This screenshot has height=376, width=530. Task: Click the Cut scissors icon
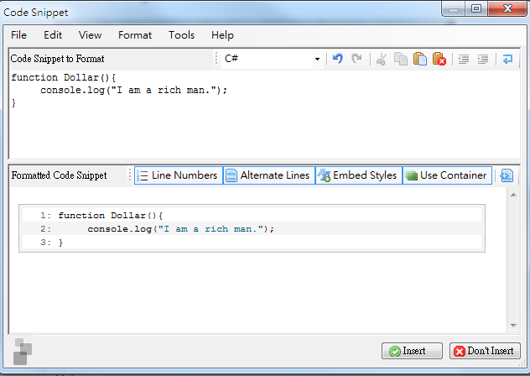382,59
